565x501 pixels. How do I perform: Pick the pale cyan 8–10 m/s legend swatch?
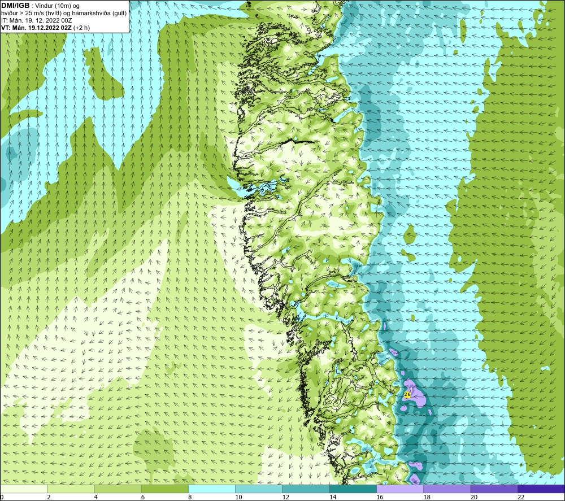tap(212, 489)
